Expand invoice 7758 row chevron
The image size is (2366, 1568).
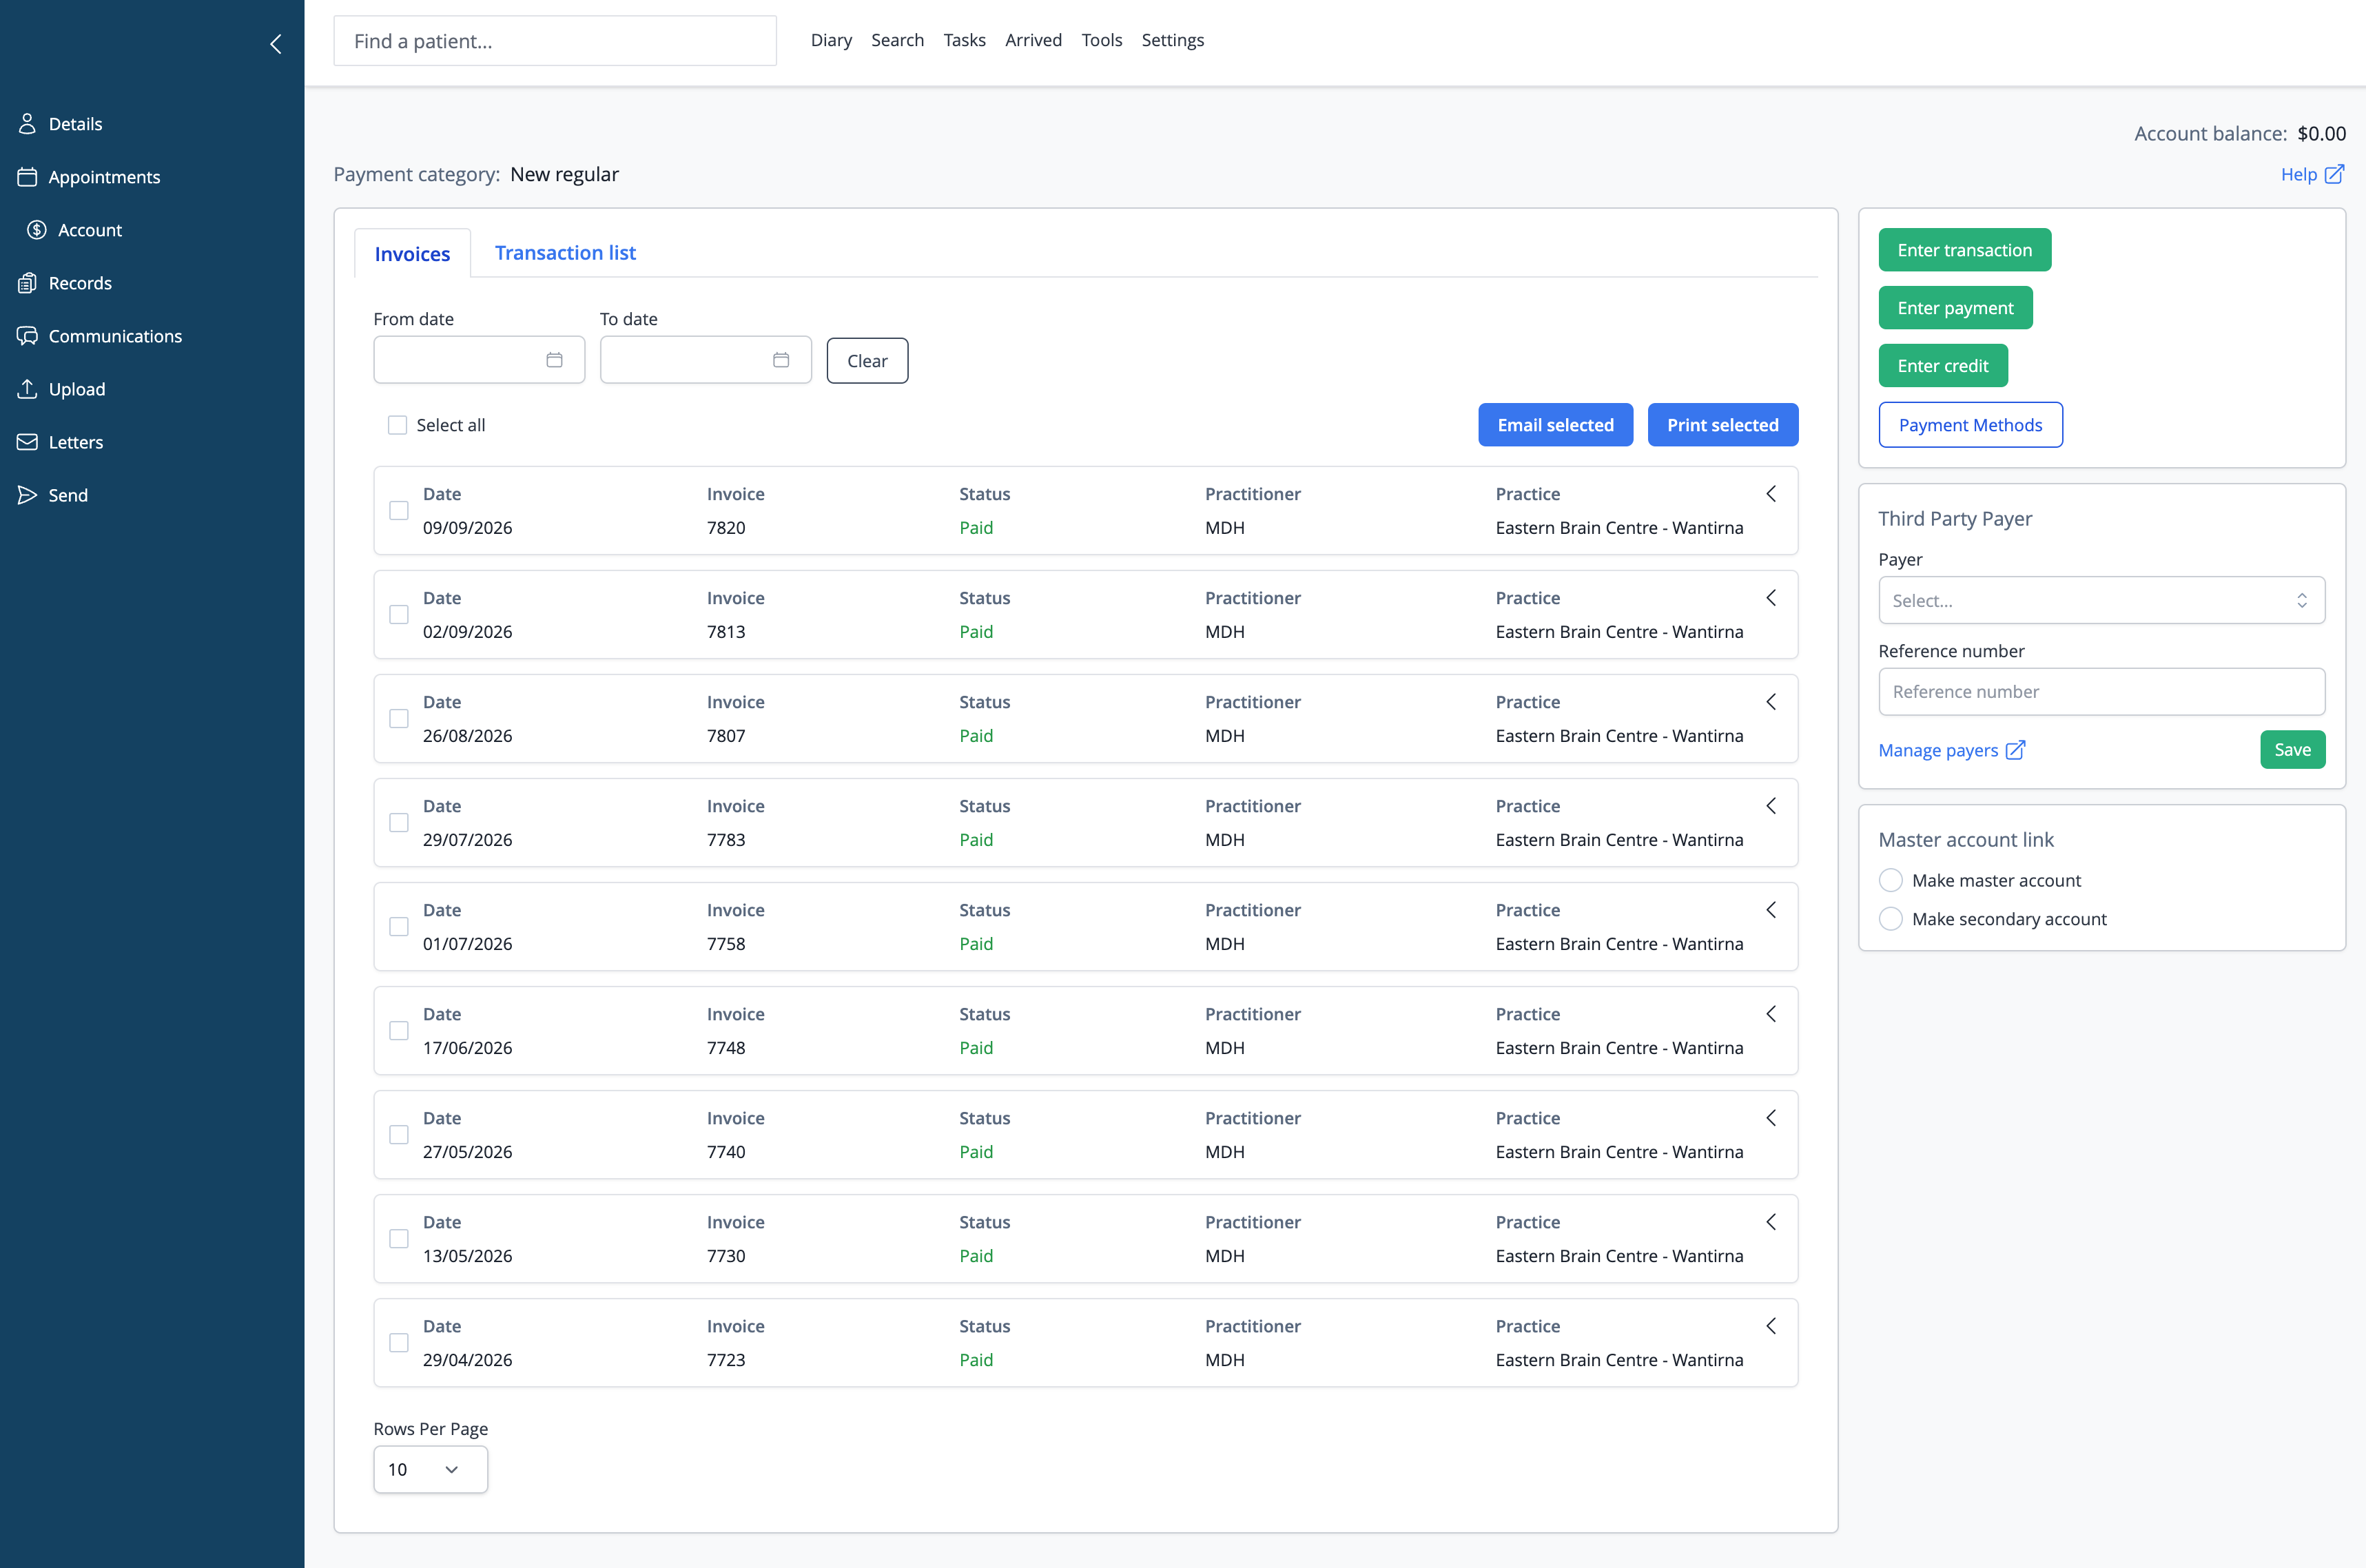[x=1771, y=910]
